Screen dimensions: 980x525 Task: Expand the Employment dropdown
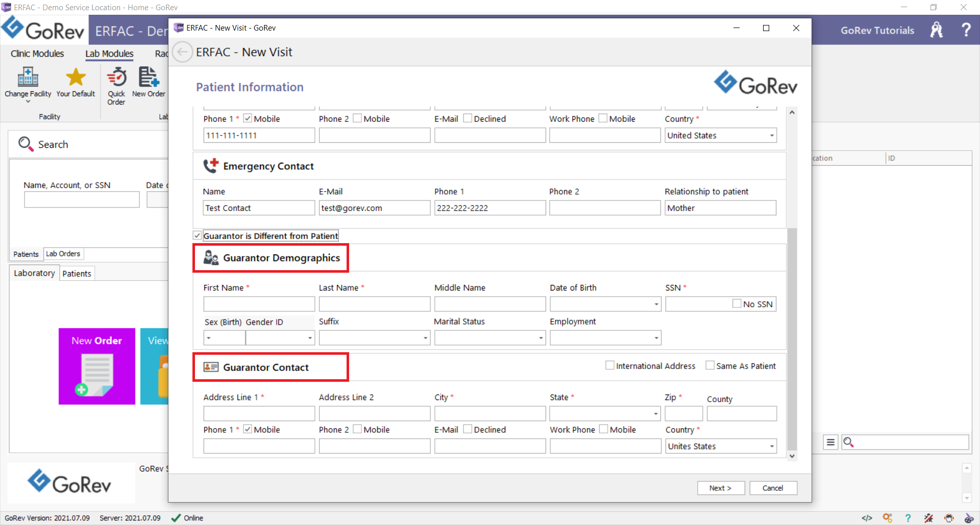pyautogui.click(x=656, y=338)
